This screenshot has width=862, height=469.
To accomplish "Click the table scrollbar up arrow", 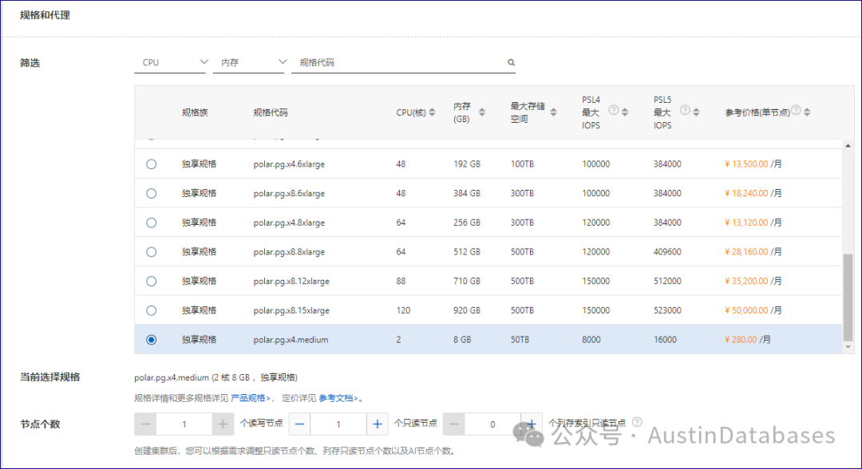I will 848,145.
